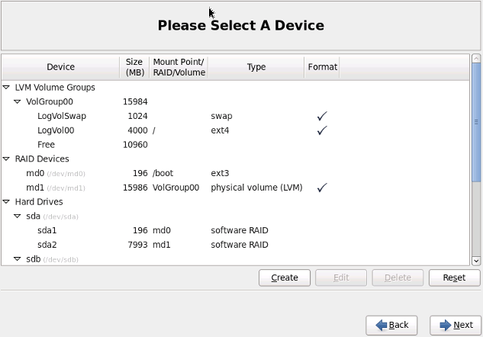Collapse the sda drive expander
Viewport: 483px width, 337px height.
(18, 216)
